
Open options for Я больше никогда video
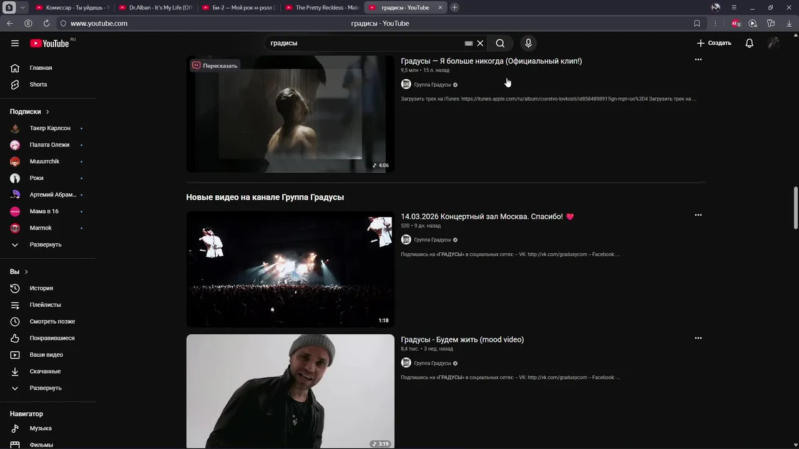698,60
